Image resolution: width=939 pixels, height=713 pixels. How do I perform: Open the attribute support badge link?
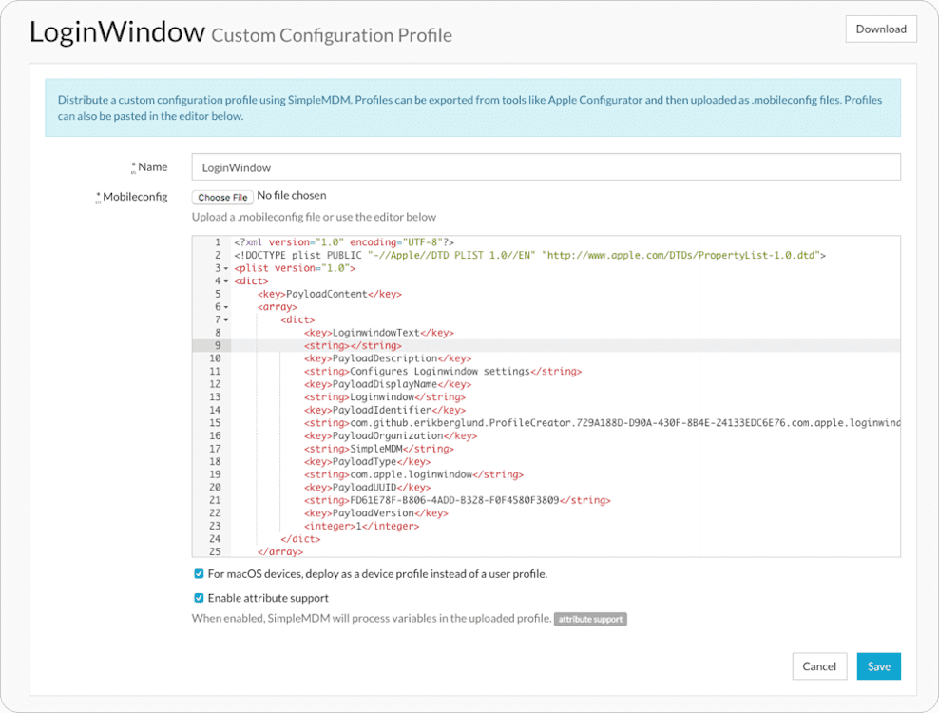click(590, 619)
